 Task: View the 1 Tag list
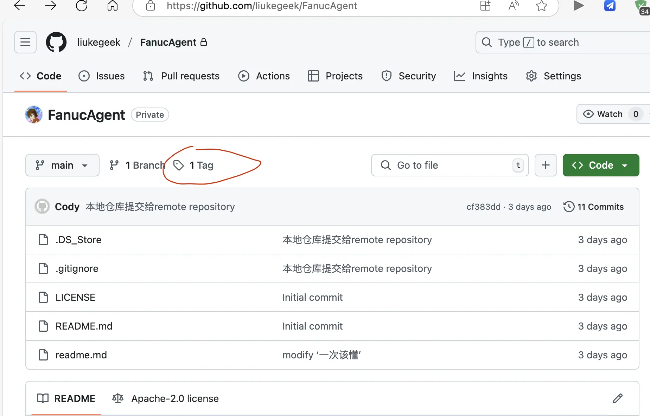tap(193, 165)
